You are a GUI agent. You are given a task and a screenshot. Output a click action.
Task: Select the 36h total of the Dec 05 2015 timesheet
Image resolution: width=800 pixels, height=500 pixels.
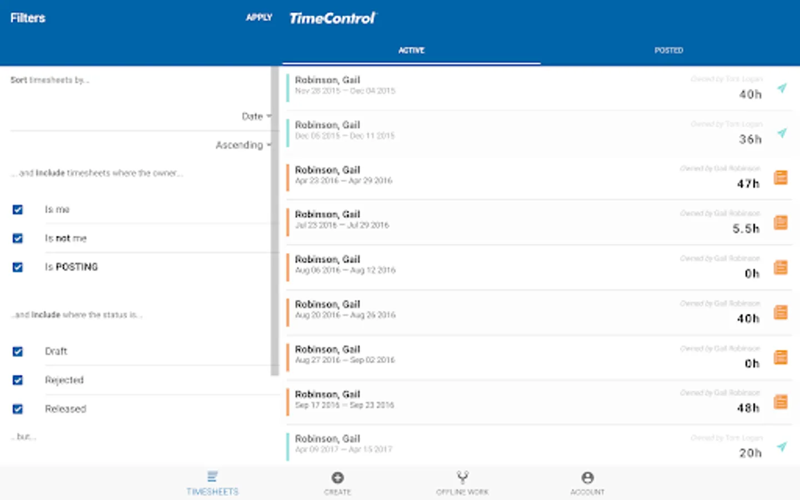[x=750, y=139]
